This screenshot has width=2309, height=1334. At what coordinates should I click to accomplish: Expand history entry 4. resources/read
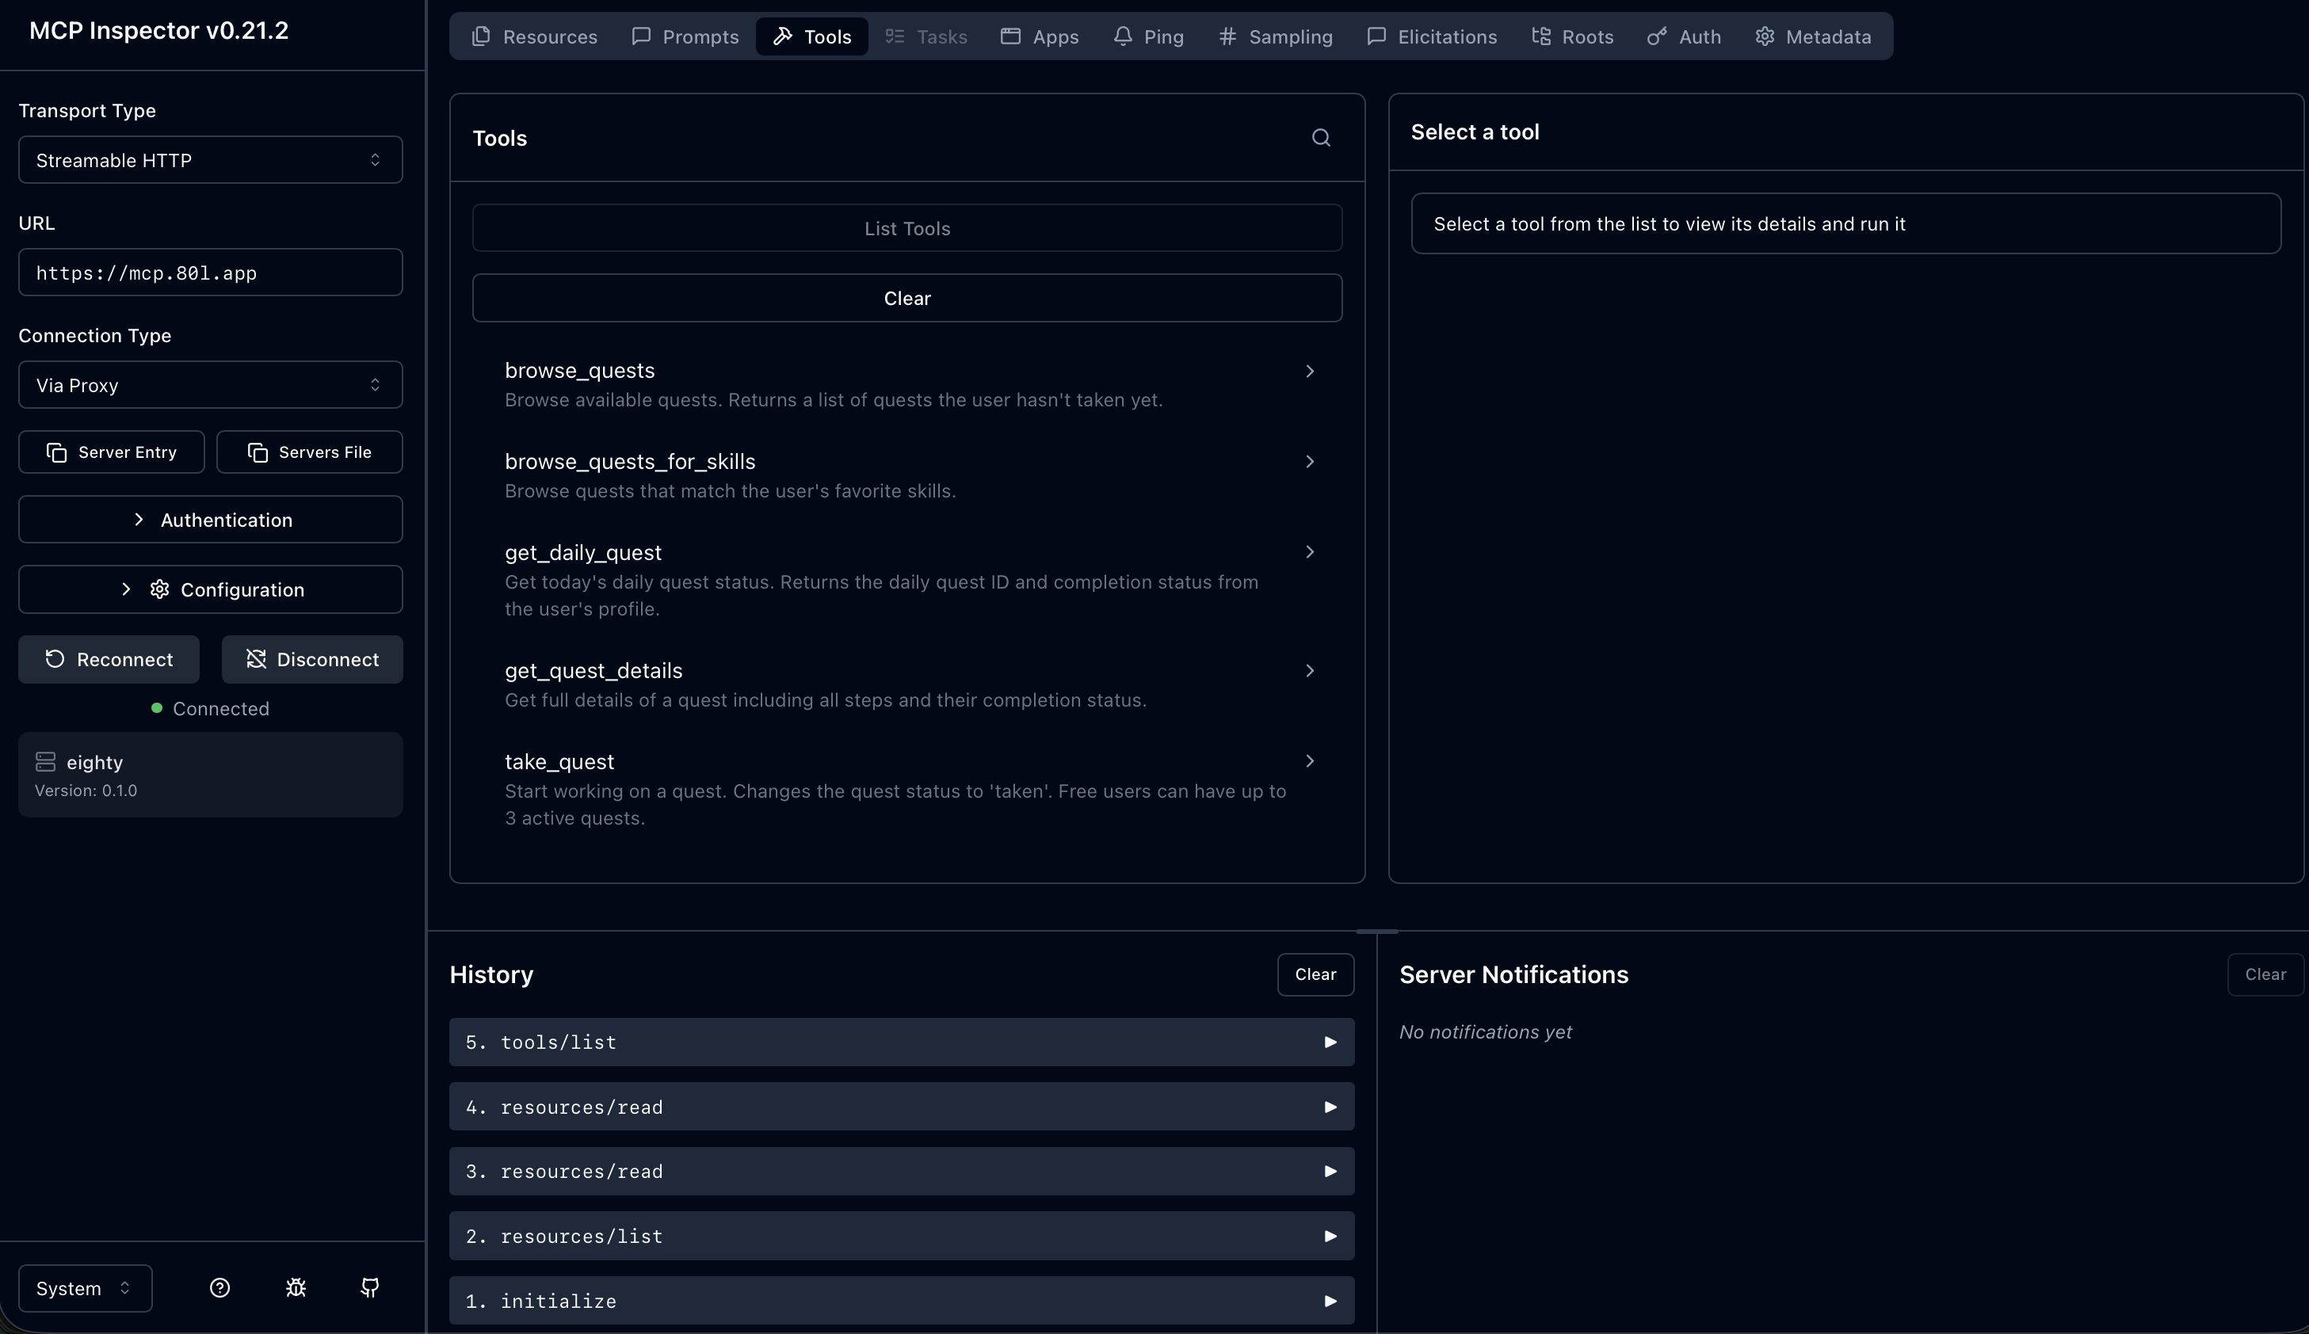[x=902, y=1107]
